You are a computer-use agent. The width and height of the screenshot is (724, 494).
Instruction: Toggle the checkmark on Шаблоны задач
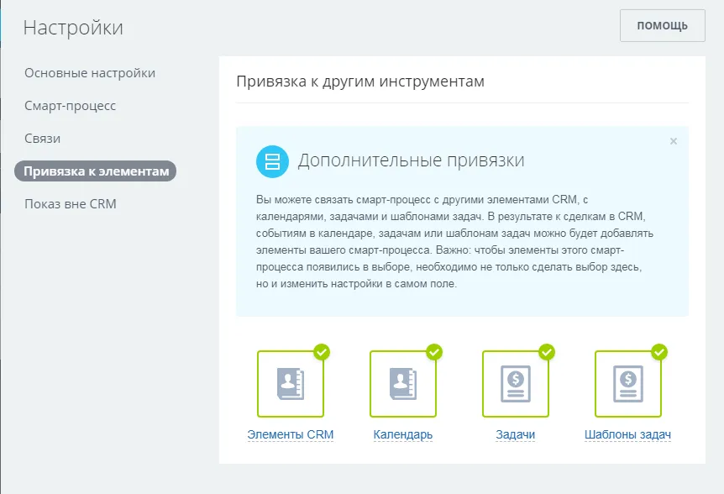coord(659,353)
